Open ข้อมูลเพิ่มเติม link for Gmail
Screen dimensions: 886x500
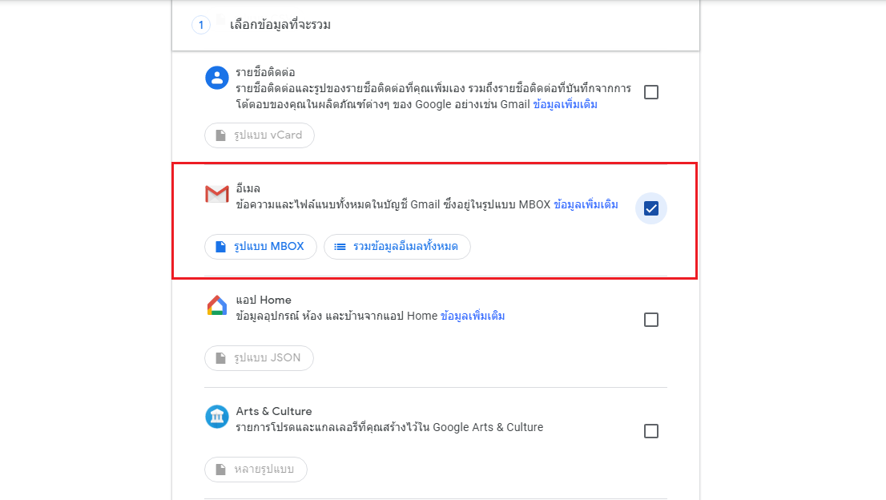(x=586, y=204)
